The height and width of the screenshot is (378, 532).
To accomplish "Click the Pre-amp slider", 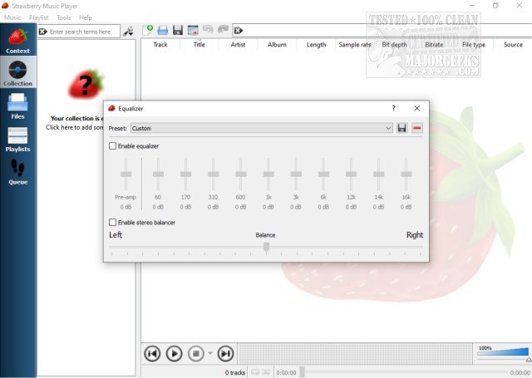I will click(x=126, y=174).
